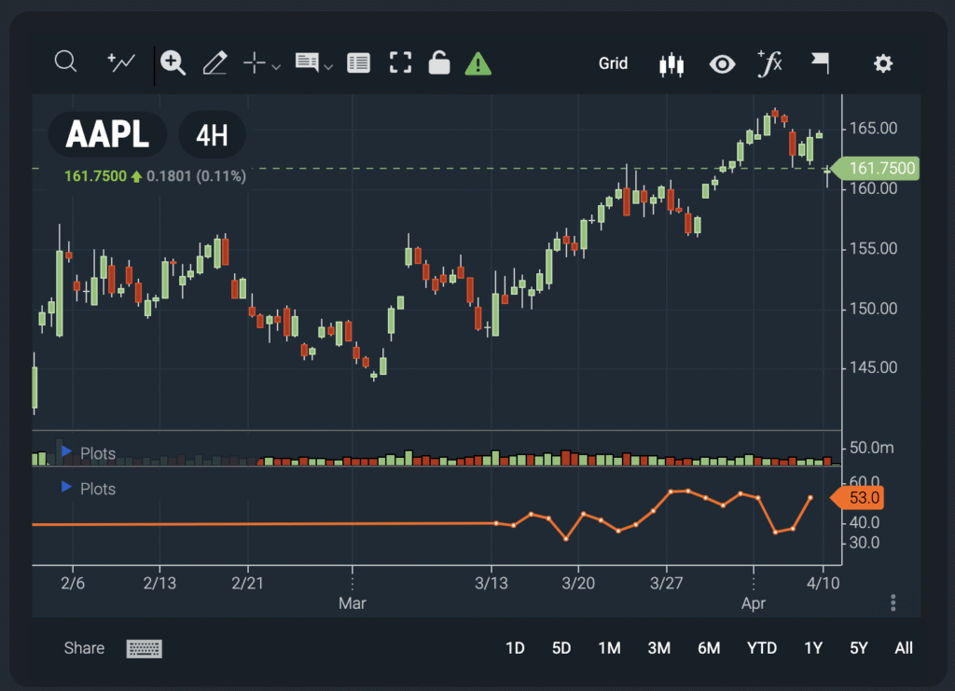Toggle the Grid option
This screenshot has width=955, height=691.
click(613, 63)
